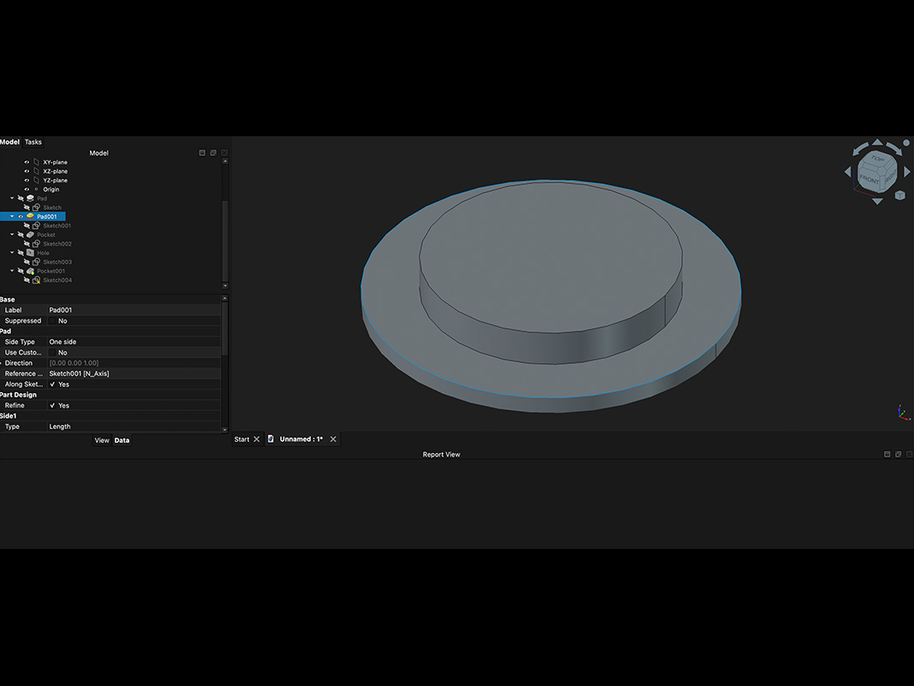
Task: Select Sketch004 in the model tree
Action: [x=57, y=280]
